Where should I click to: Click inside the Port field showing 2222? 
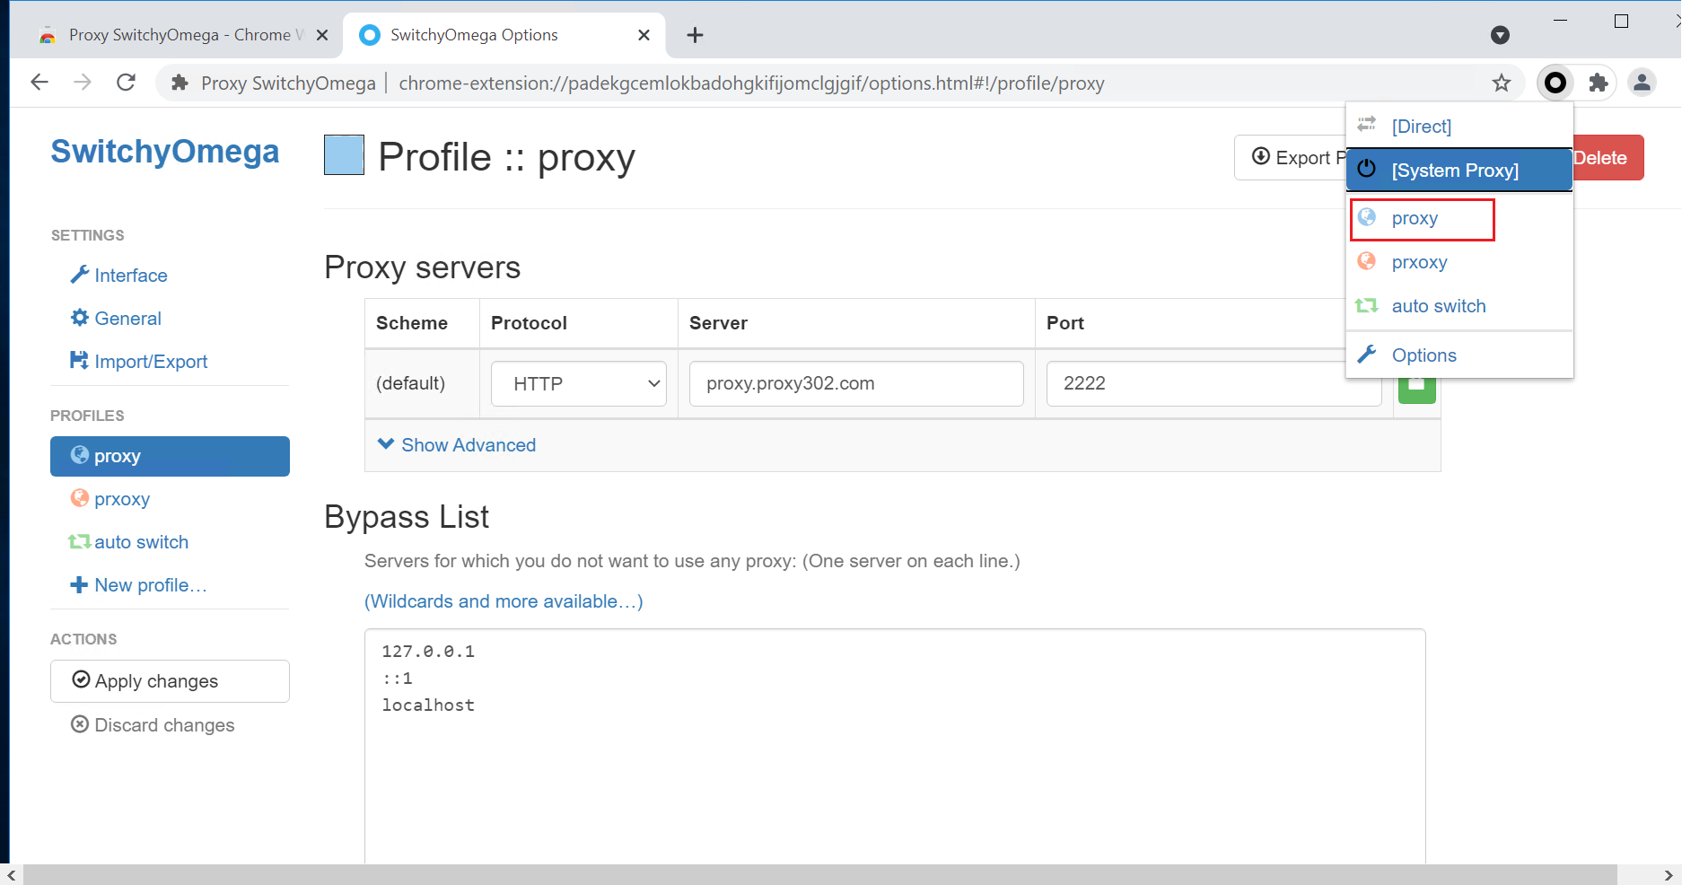1213,383
